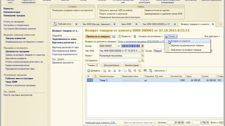
Task: Switch to the Товары (1) tab
Action: coord(93,65)
